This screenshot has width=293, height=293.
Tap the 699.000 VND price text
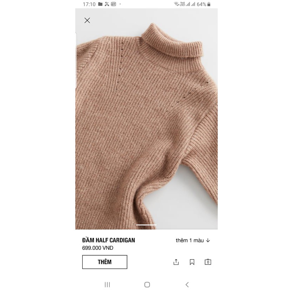pos(98,248)
